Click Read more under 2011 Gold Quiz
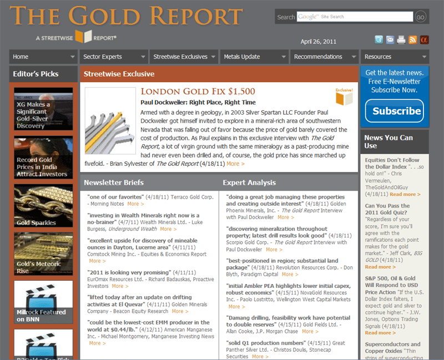444x360 pixels. 380,267
